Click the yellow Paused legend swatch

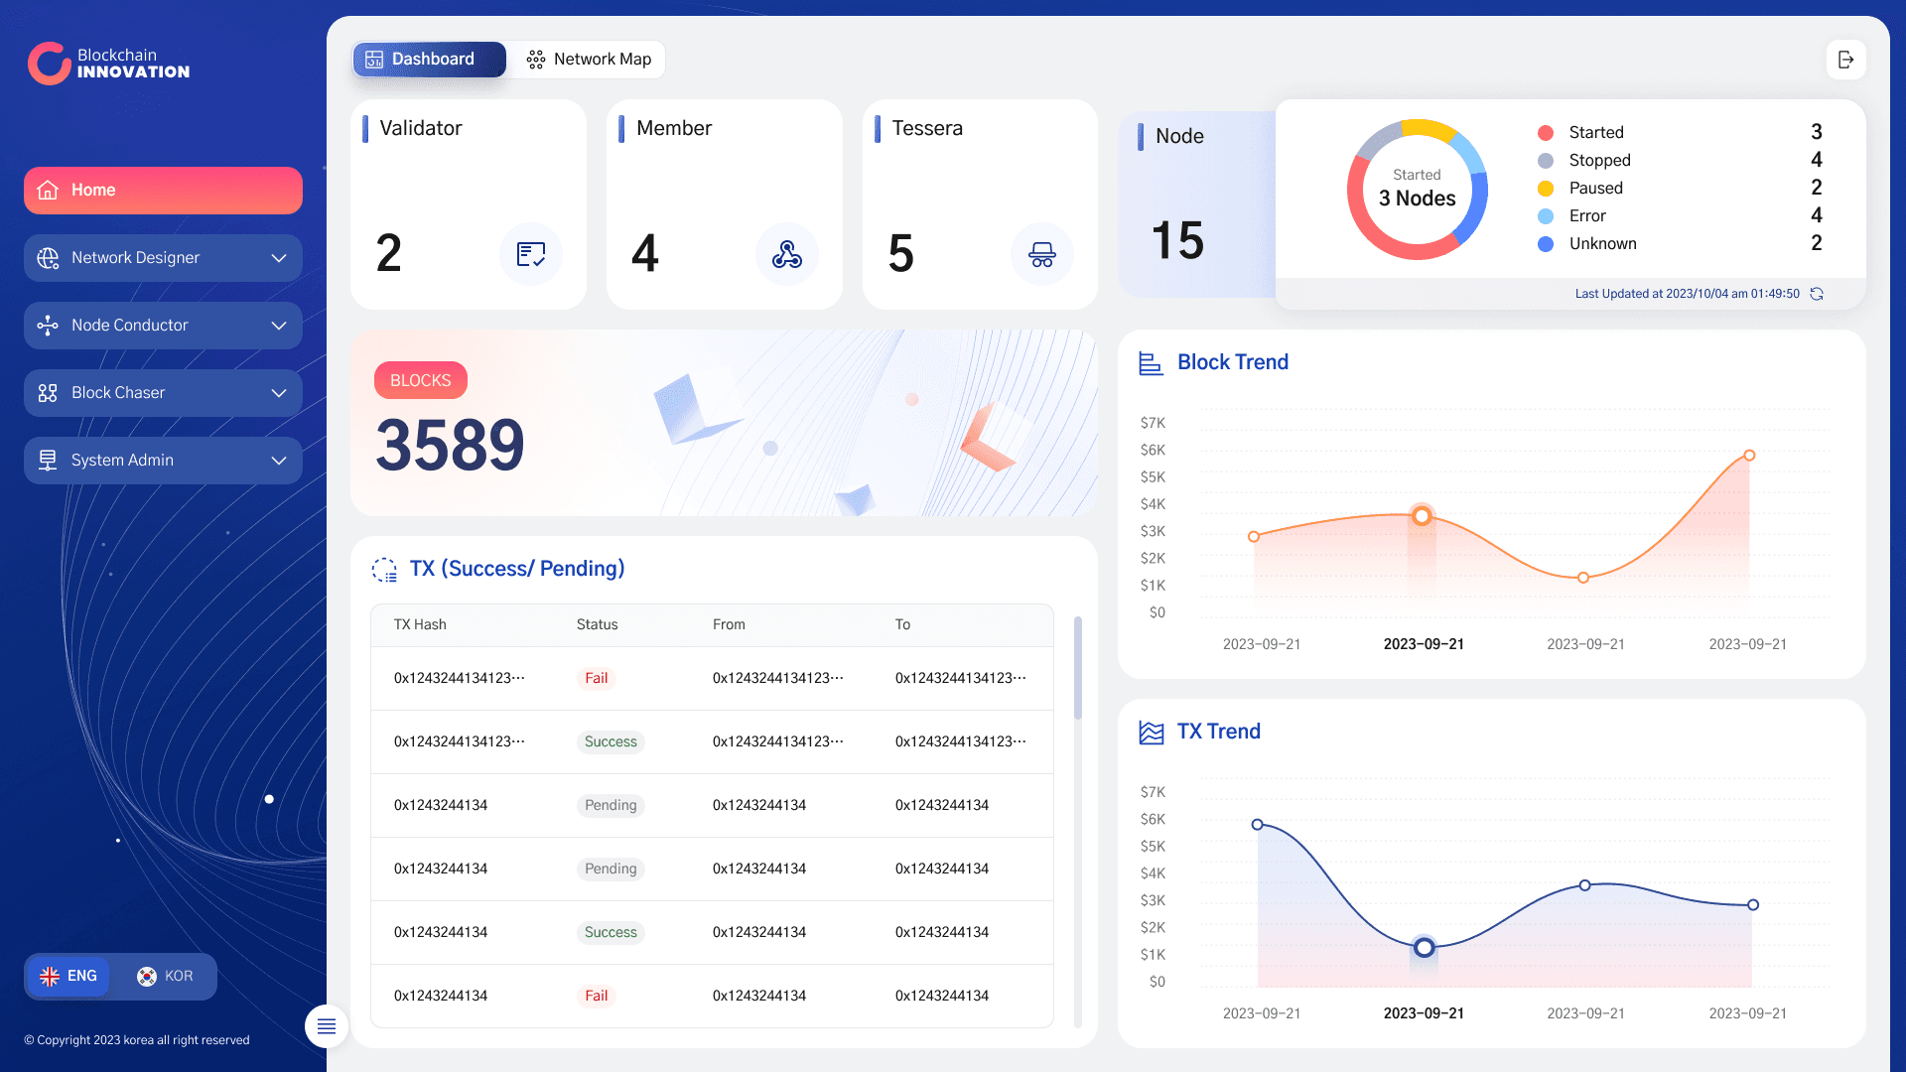[1546, 189]
